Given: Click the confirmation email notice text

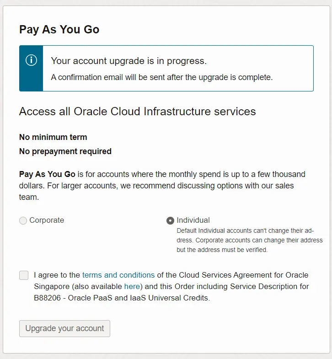Looking at the screenshot, I should click(161, 77).
